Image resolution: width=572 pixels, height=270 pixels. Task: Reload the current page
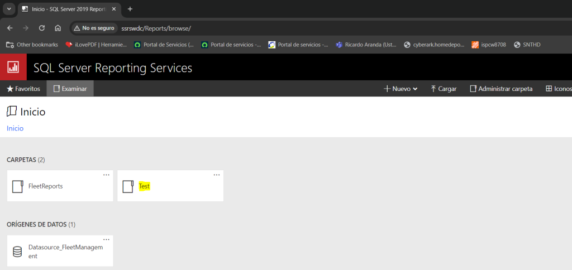(x=41, y=28)
